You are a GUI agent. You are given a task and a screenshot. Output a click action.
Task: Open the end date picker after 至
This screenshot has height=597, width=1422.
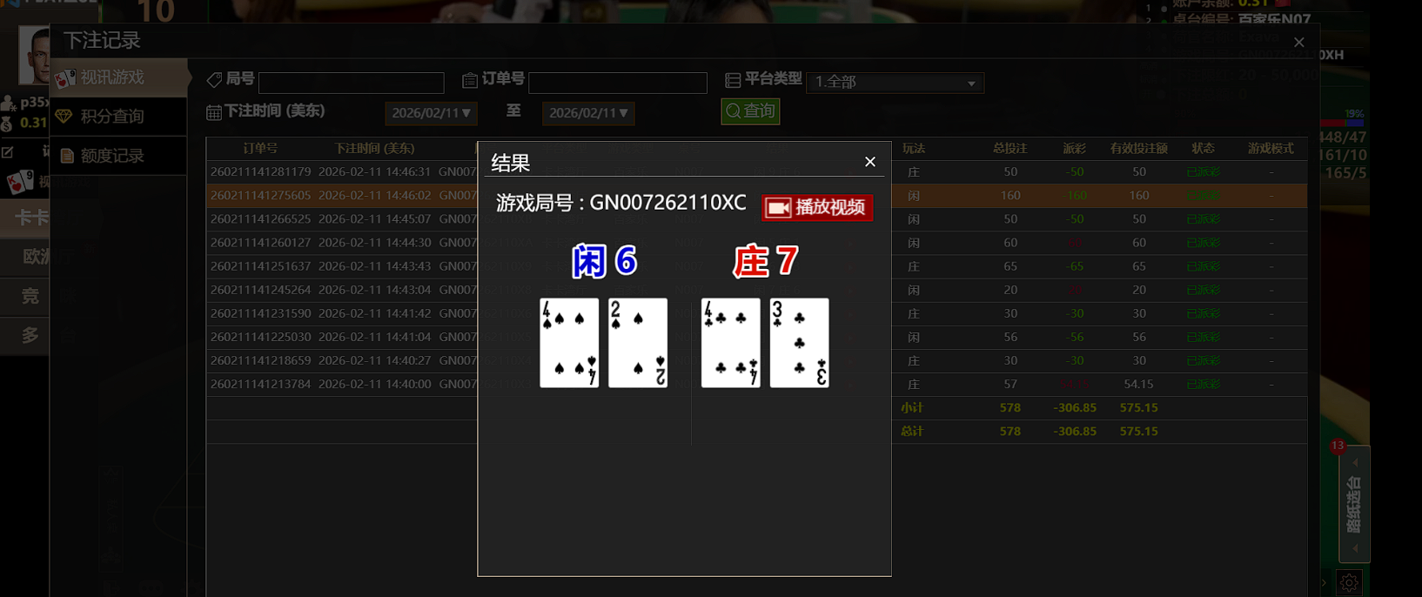pos(588,113)
